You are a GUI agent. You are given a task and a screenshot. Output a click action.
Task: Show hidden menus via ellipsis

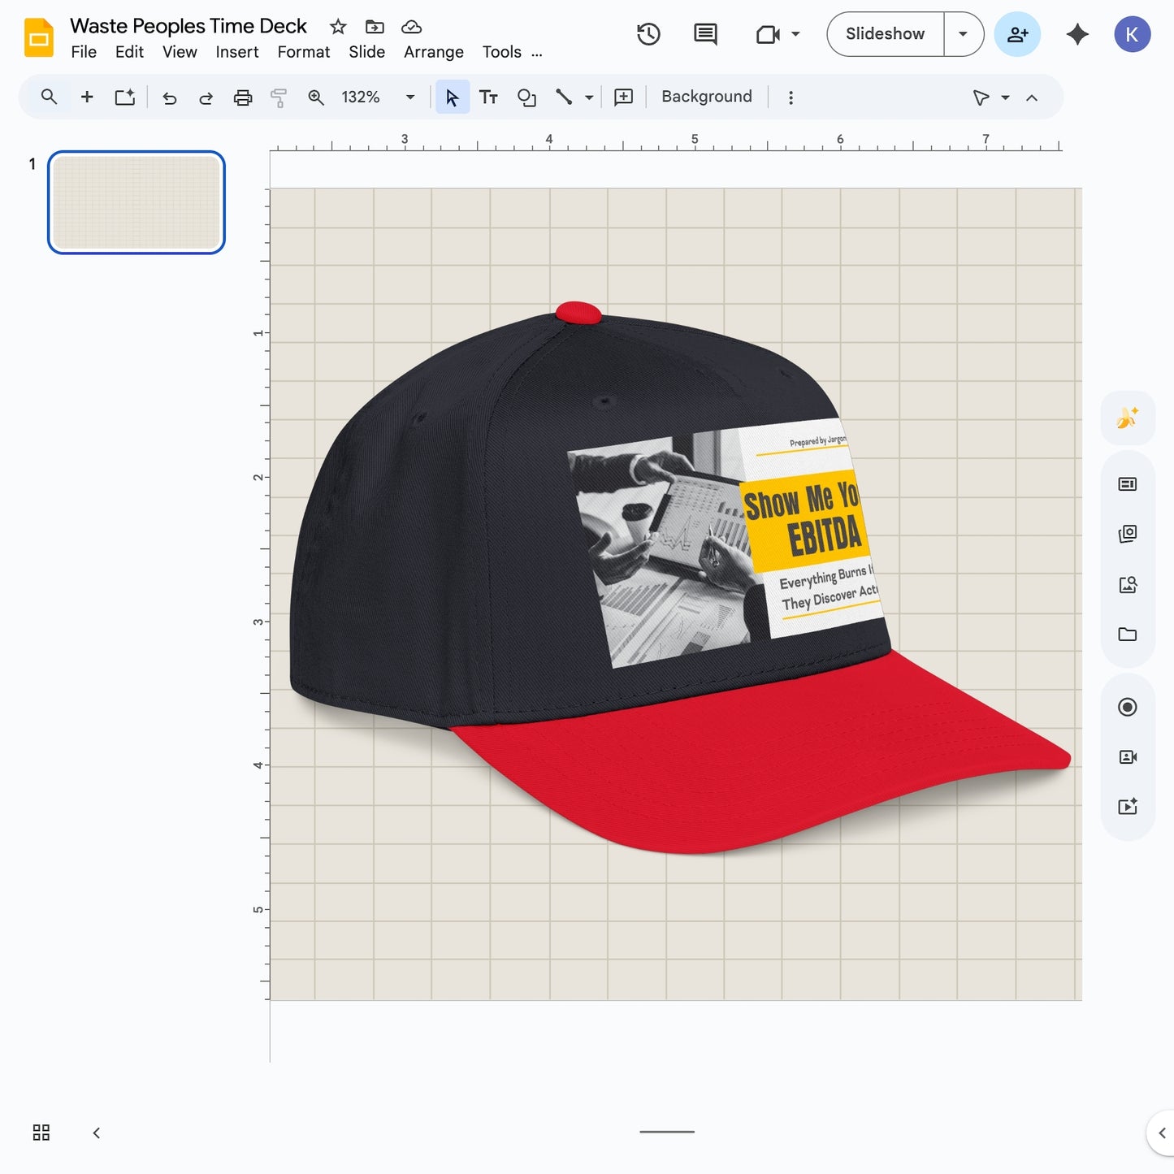[536, 53]
